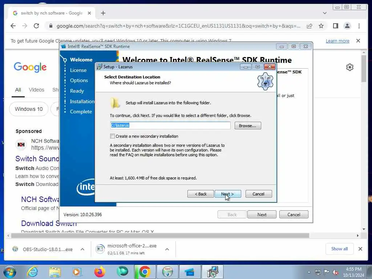Click the Back button in Lazarus setup

click(x=201, y=194)
